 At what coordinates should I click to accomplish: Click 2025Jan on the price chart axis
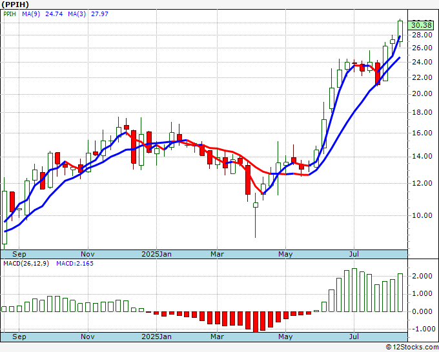(156, 254)
